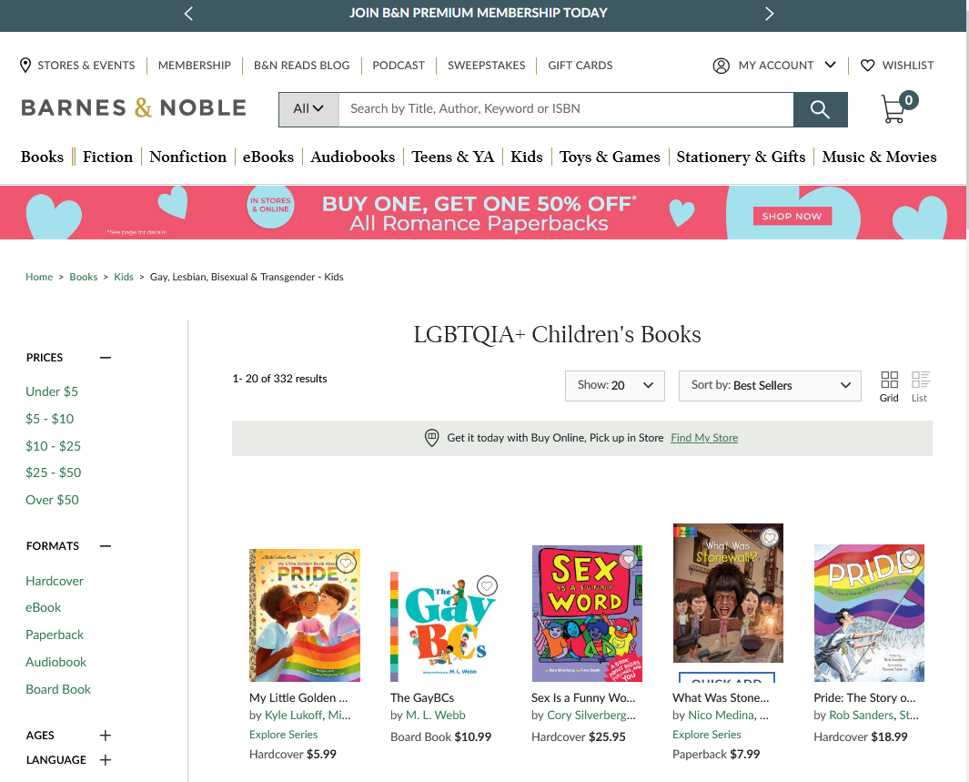Open the Kids menu

click(x=527, y=157)
